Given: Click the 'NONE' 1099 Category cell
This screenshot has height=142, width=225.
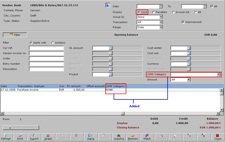Looking at the screenshot, I should click(x=109, y=90).
